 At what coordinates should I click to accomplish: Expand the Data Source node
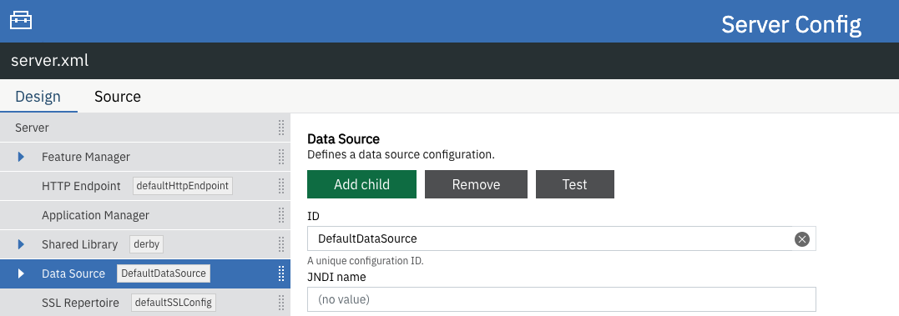(21, 273)
